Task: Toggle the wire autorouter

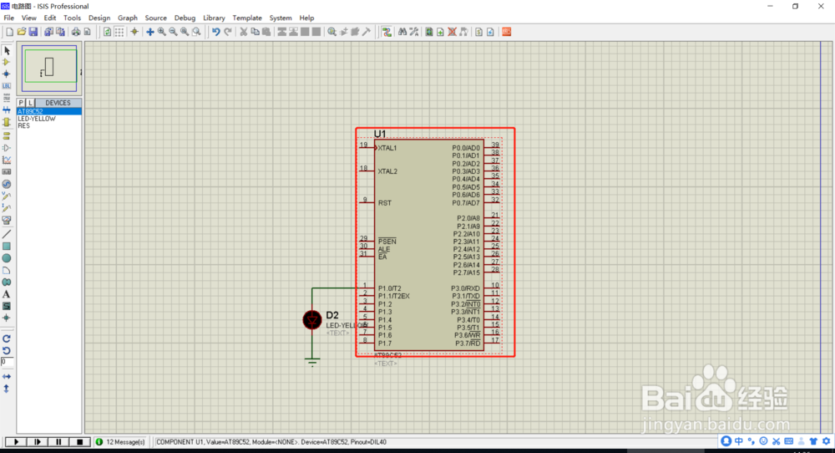Action: tap(387, 32)
